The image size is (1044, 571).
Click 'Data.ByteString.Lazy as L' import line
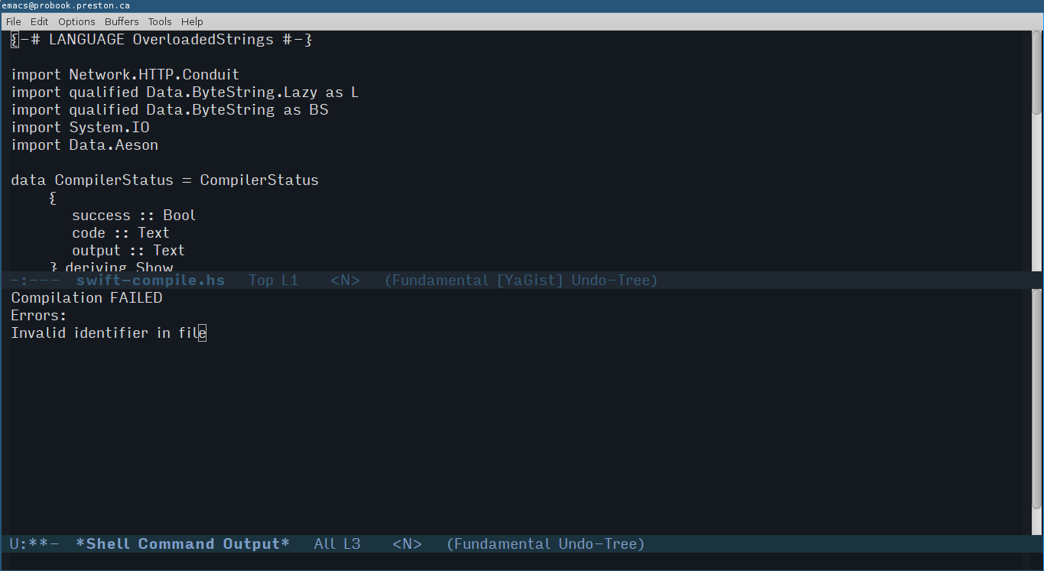[184, 92]
